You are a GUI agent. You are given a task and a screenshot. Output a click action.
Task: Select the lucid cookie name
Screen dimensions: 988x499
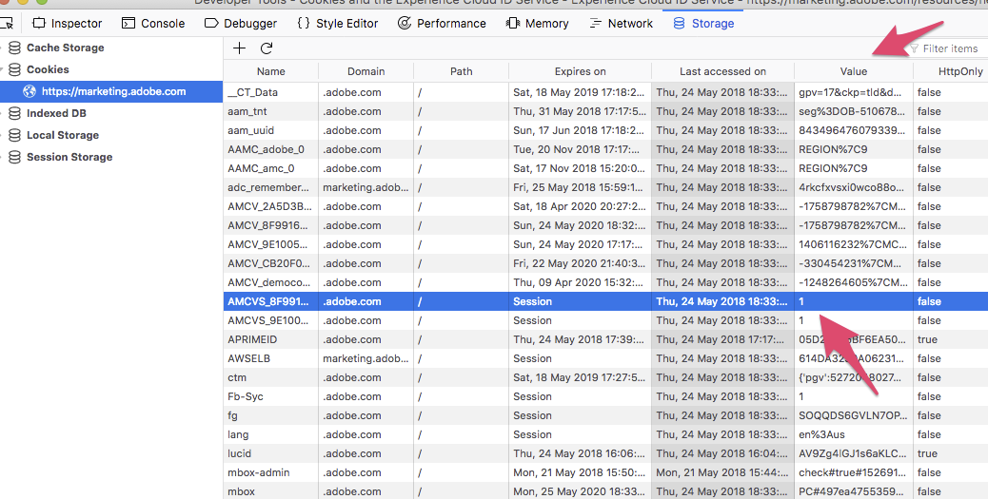(240, 453)
